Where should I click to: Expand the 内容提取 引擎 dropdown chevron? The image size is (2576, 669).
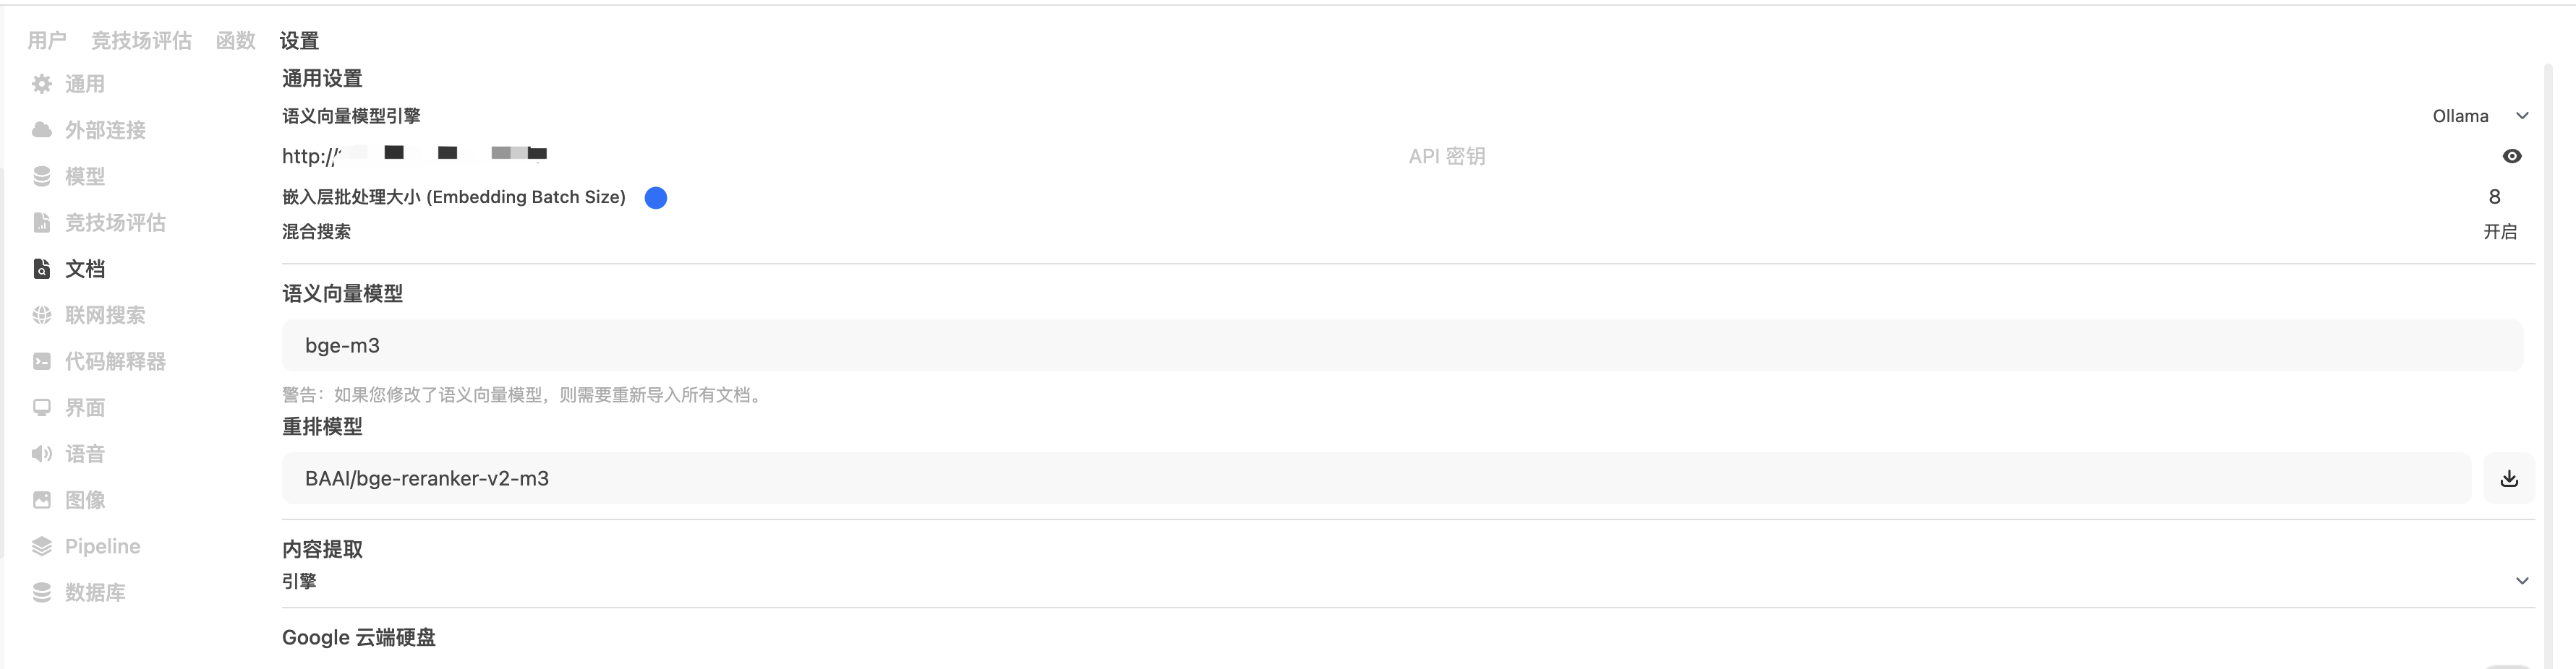pos(2522,580)
